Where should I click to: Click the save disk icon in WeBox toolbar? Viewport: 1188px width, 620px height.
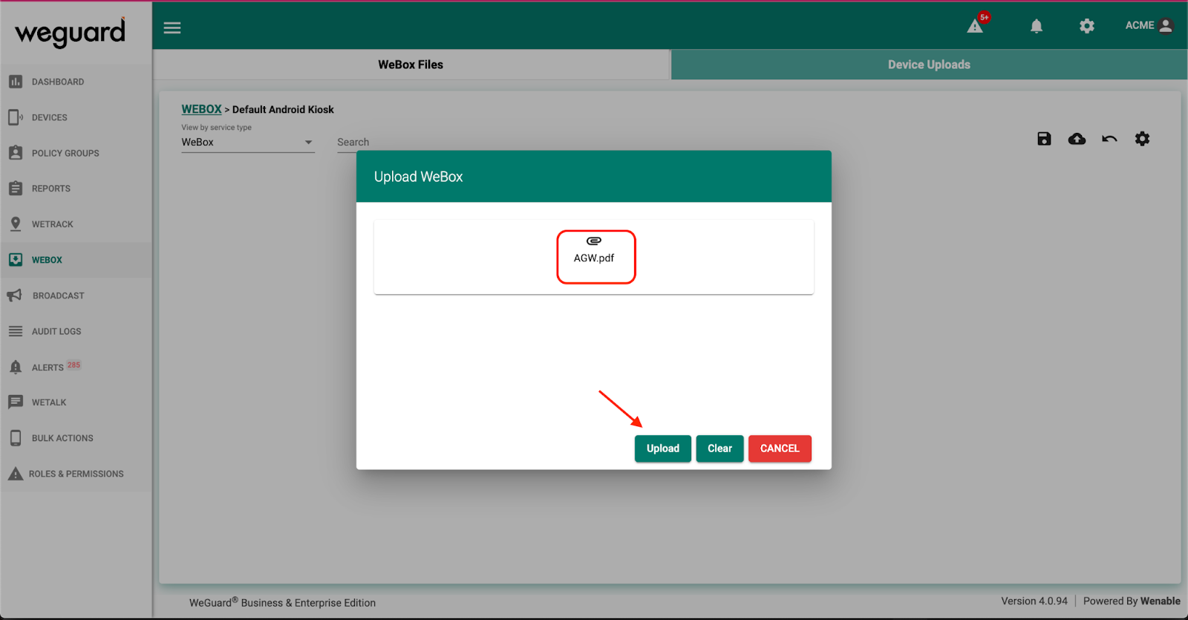point(1044,139)
